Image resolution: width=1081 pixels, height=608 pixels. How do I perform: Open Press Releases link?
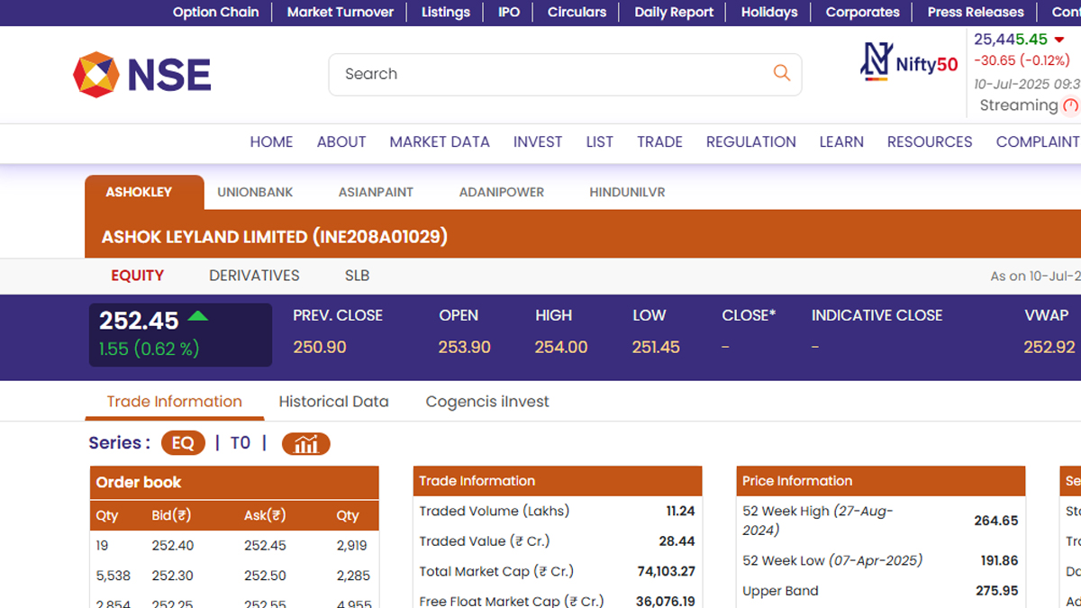(x=976, y=13)
